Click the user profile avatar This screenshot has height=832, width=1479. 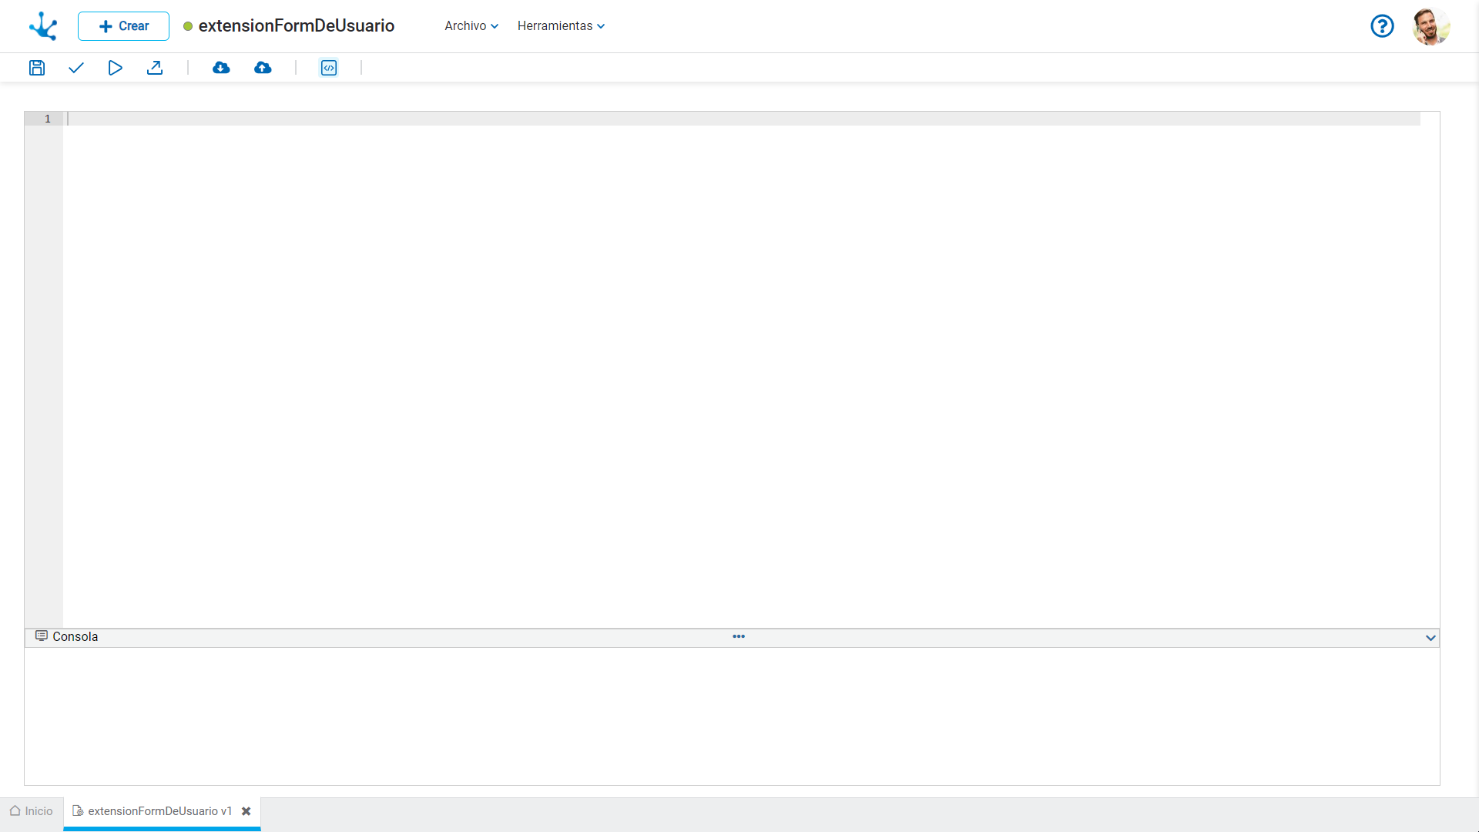point(1431,26)
